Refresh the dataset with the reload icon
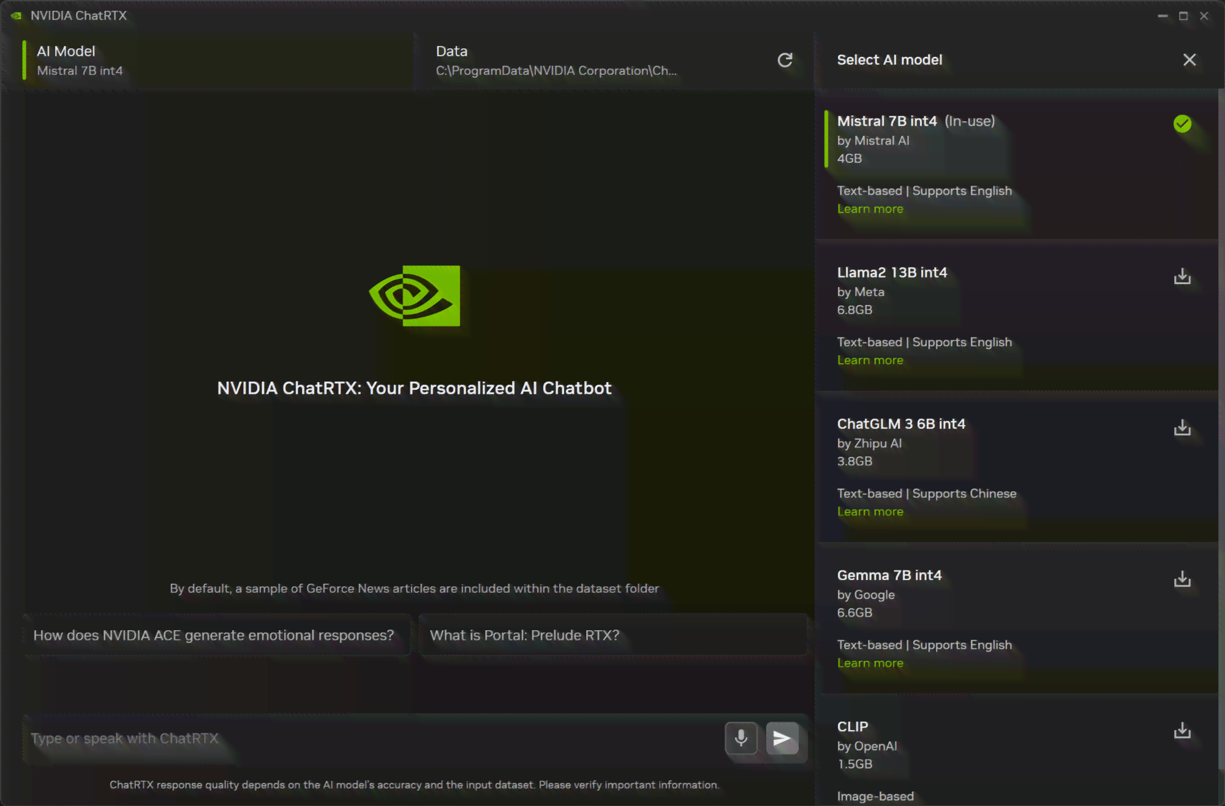The height and width of the screenshot is (806, 1225). [x=785, y=60]
